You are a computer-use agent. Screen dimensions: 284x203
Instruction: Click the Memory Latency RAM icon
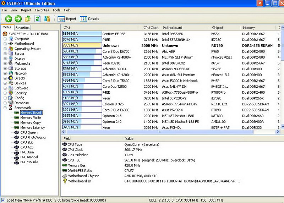[x=17, y=127]
